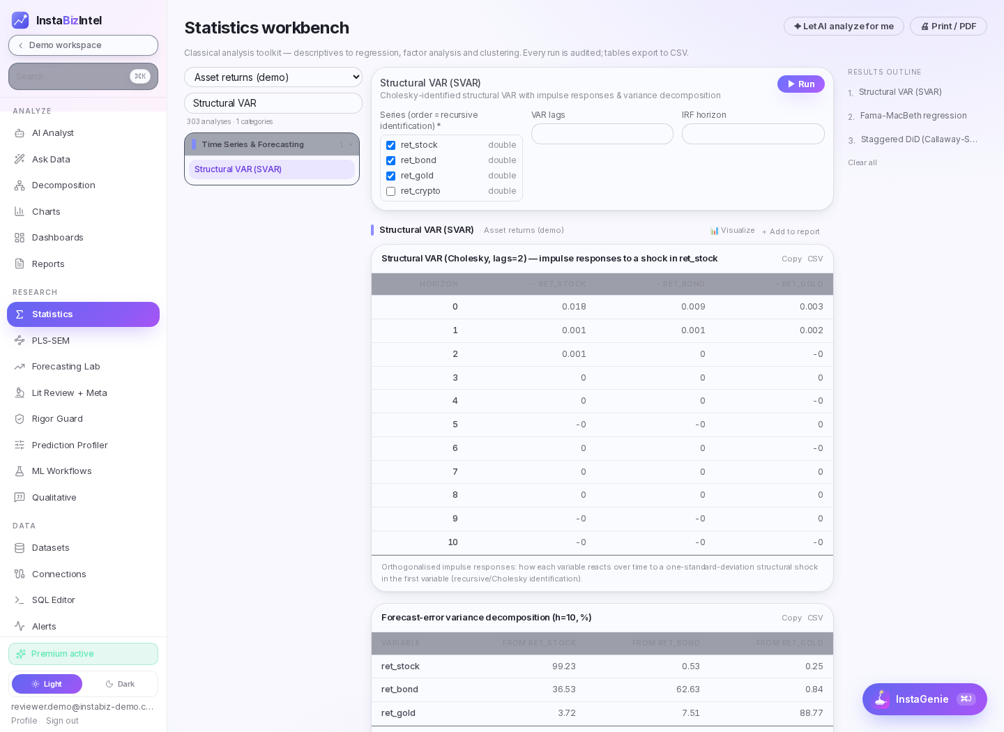Uncheck the ret_gold series checkbox
The image size is (1004, 732).
pos(391,176)
